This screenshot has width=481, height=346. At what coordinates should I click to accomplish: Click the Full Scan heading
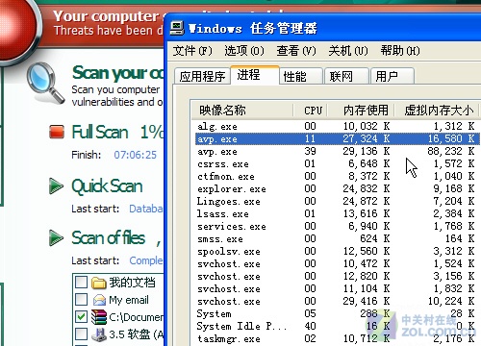(x=100, y=132)
